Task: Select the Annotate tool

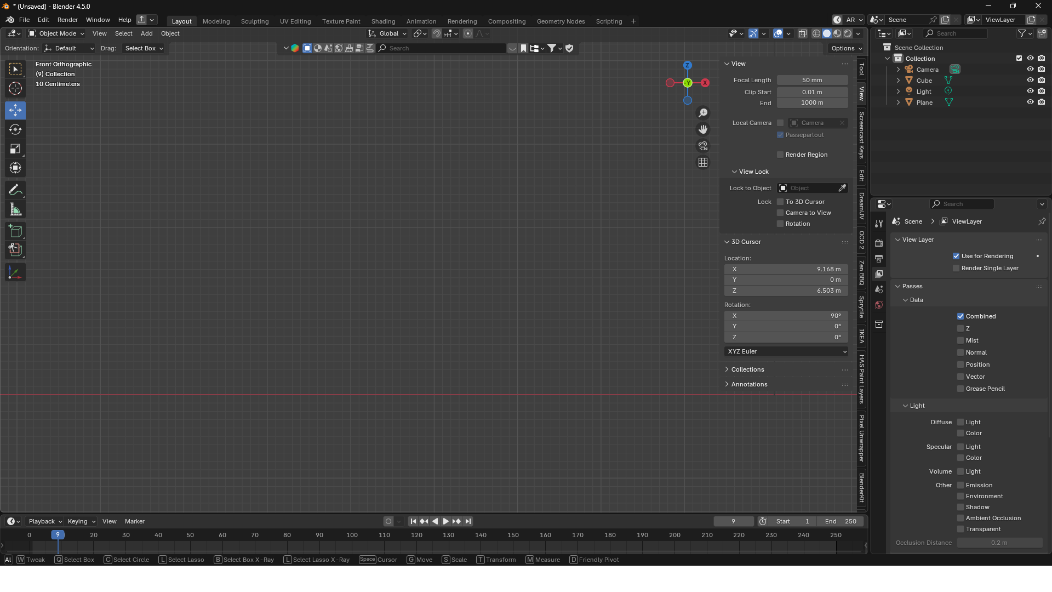Action: (15, 190)
